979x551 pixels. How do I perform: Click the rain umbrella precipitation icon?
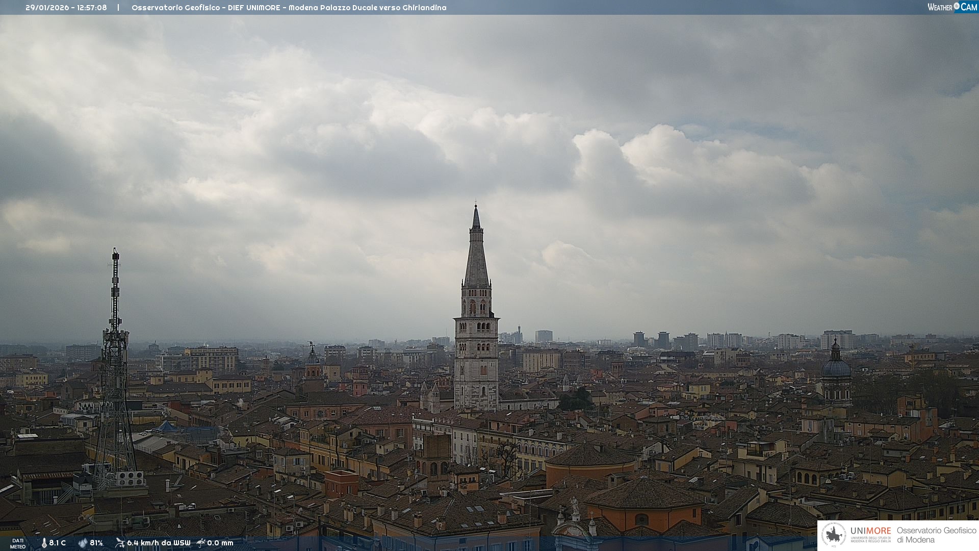click(201, 543)
